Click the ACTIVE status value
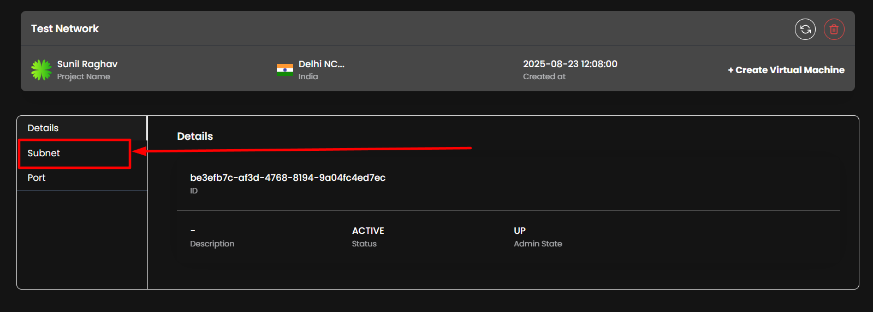The height and width of the screenshot is (312, 873). click(368, 231)
